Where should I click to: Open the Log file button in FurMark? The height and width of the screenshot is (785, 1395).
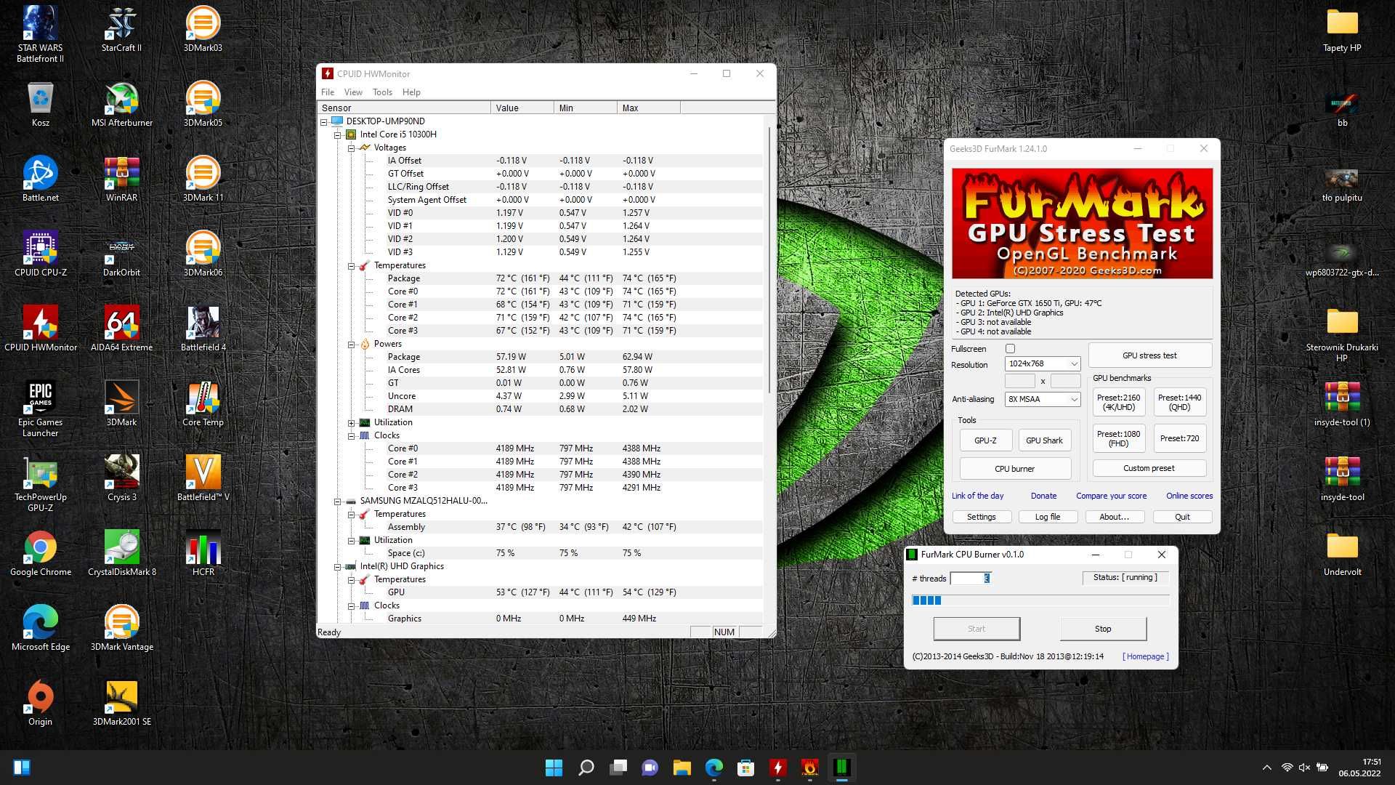click(x=1047, y=517)
